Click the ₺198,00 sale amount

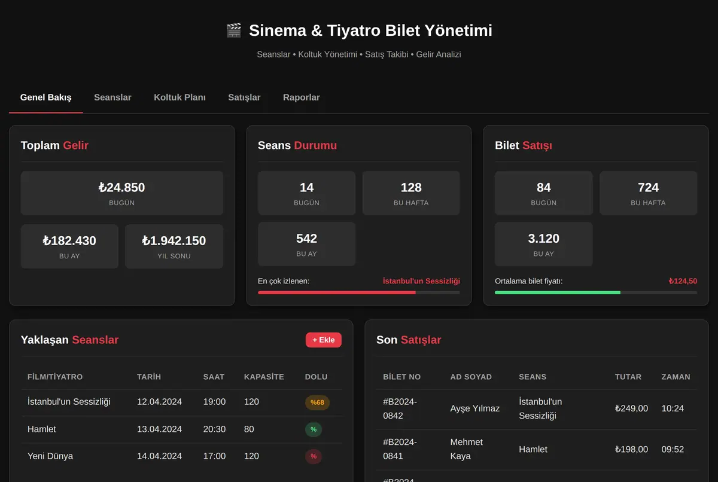click(631, 449)
